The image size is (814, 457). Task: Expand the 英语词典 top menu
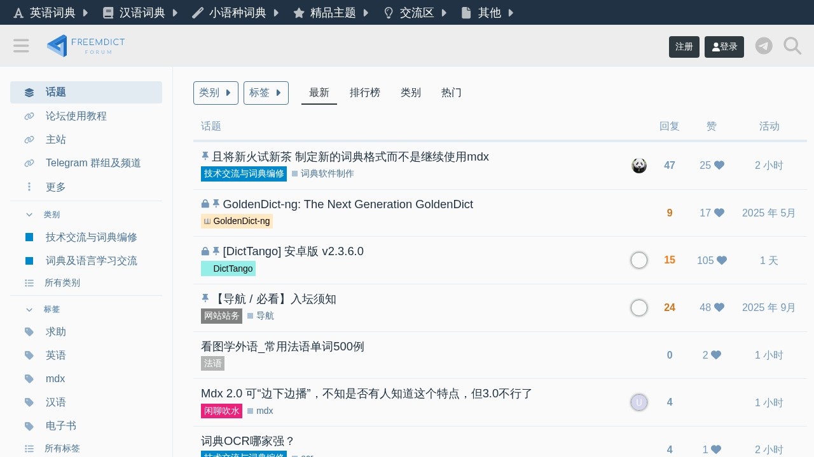(x=52, y=13)
